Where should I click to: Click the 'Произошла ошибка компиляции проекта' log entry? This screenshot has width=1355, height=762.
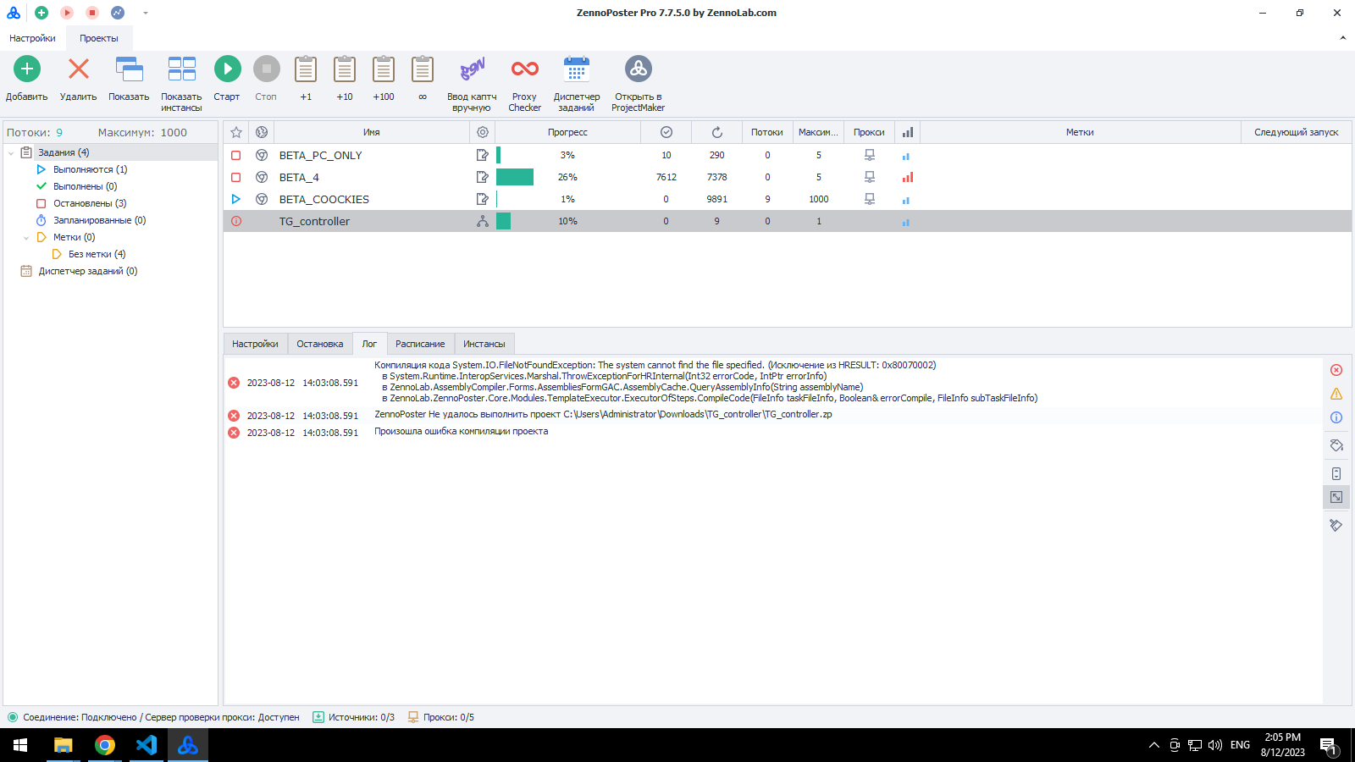[462, 432]
